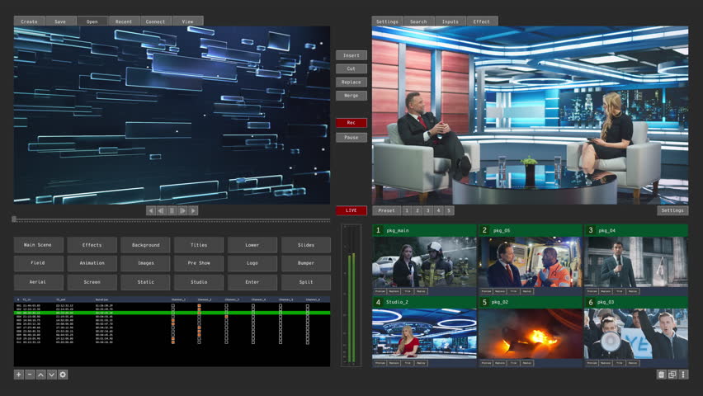Select preset number 4
The height and width of the screenshot is (396, 703).
click(438, 210)
